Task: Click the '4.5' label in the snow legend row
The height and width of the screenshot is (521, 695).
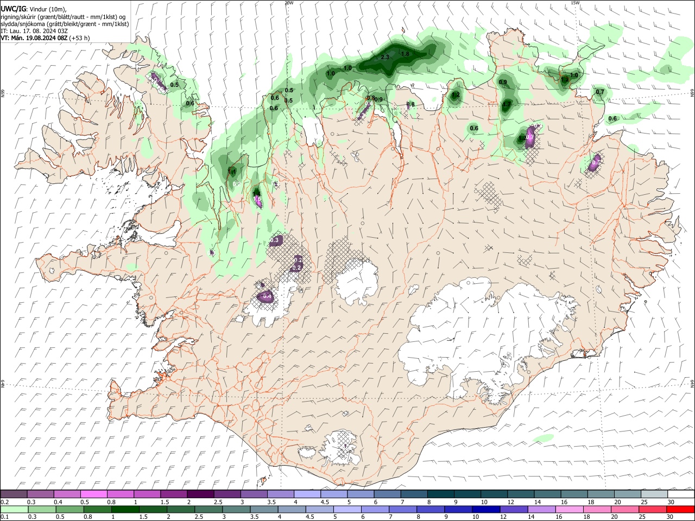Action: pyautogui.click(x=326, y=502)
